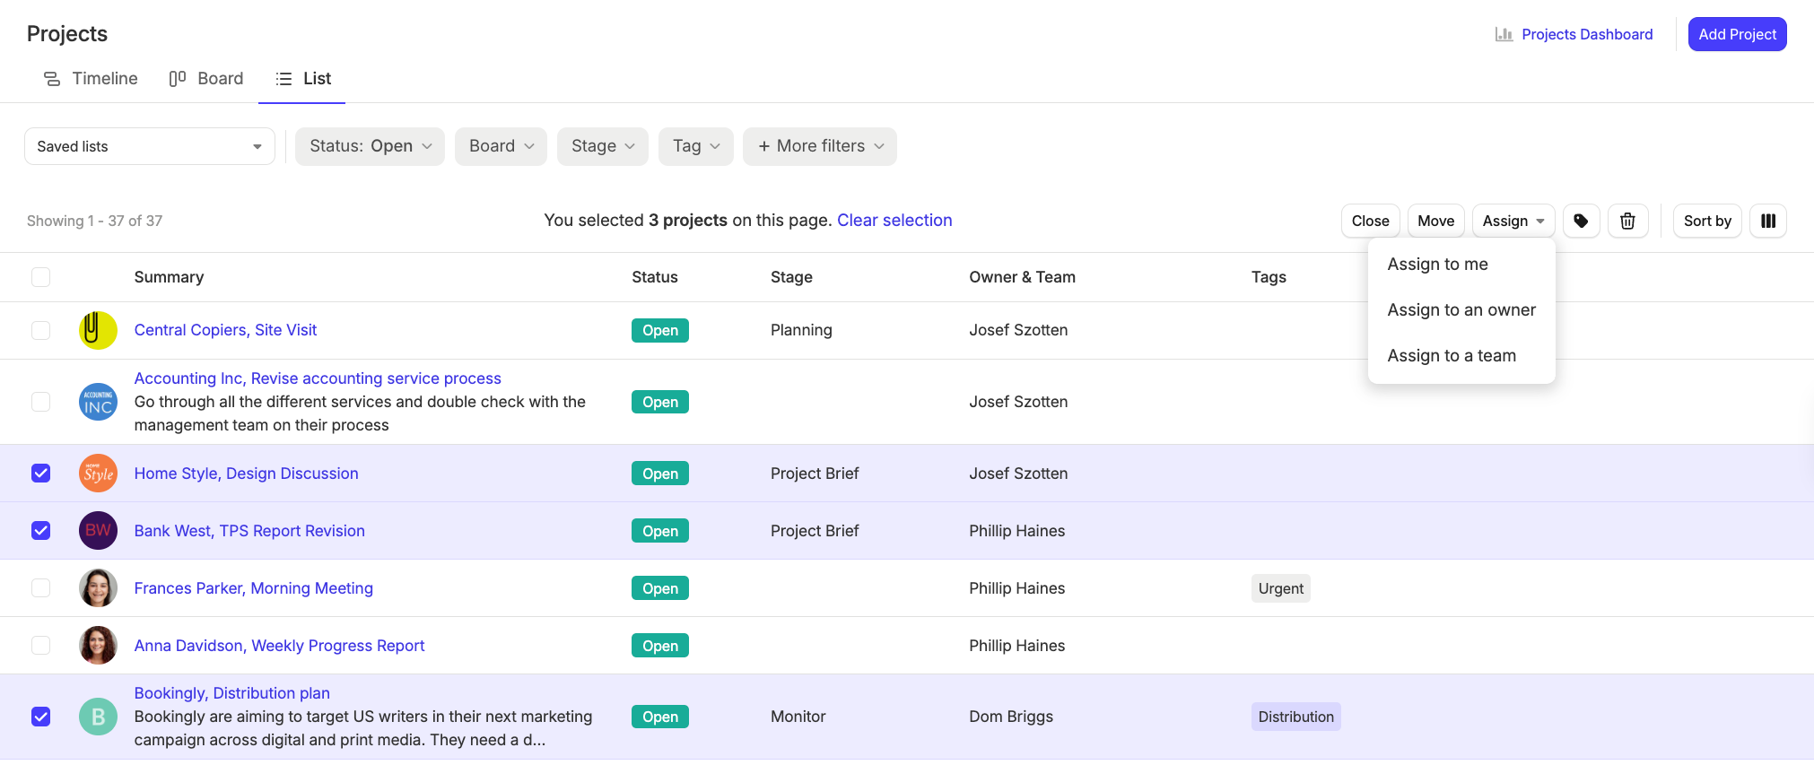This screenshot has width=1814, height=765.
Task: Tick the select-all header checkbox
Action: (x=40, y=277)
